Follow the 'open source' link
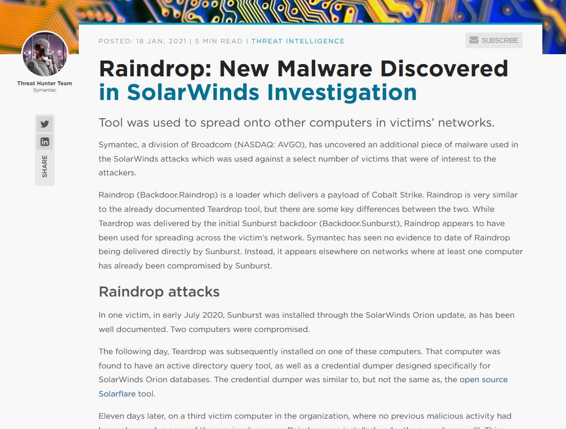566x429 pixels. [483, 380]
